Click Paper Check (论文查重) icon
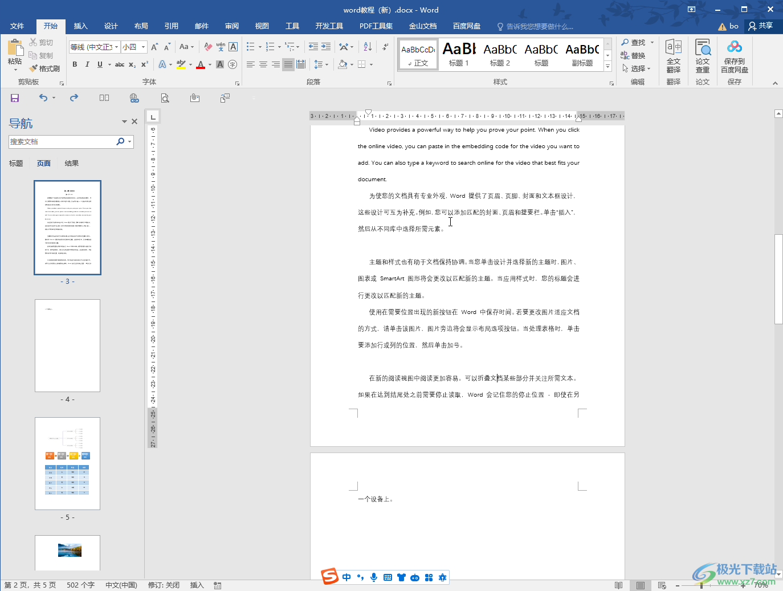The image size is (783, 591). (x=703, y=56)
